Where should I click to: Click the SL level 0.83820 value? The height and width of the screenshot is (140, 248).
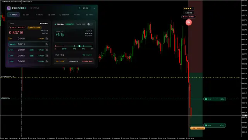[21, 39]
